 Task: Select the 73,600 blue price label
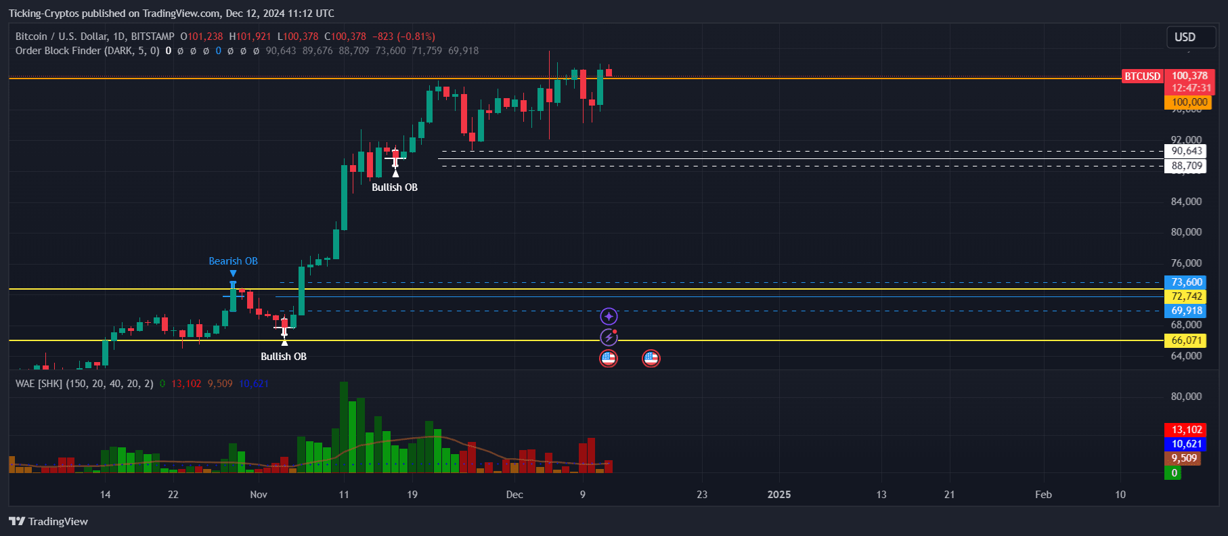click(1185, 282)
